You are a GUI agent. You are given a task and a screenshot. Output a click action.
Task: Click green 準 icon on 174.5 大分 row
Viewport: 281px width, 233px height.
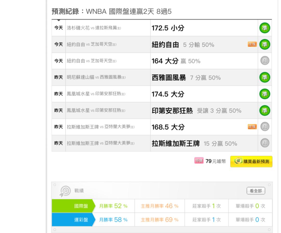[265, 94]
